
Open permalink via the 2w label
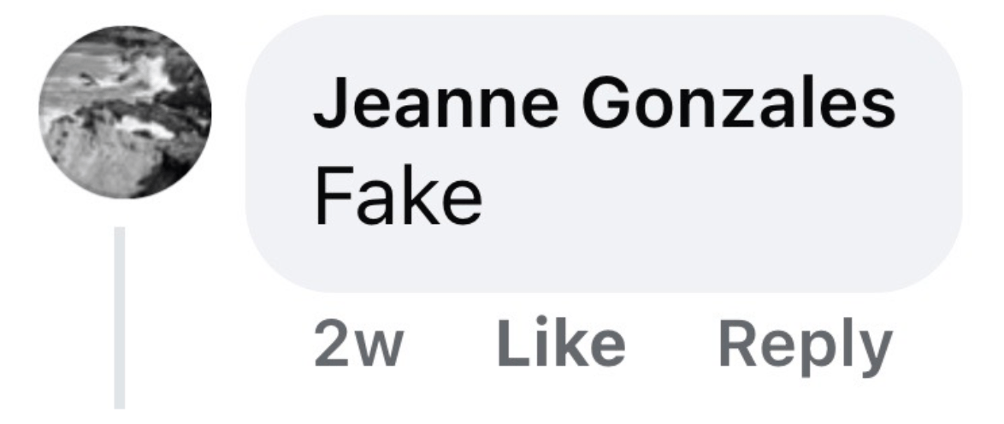358,345
